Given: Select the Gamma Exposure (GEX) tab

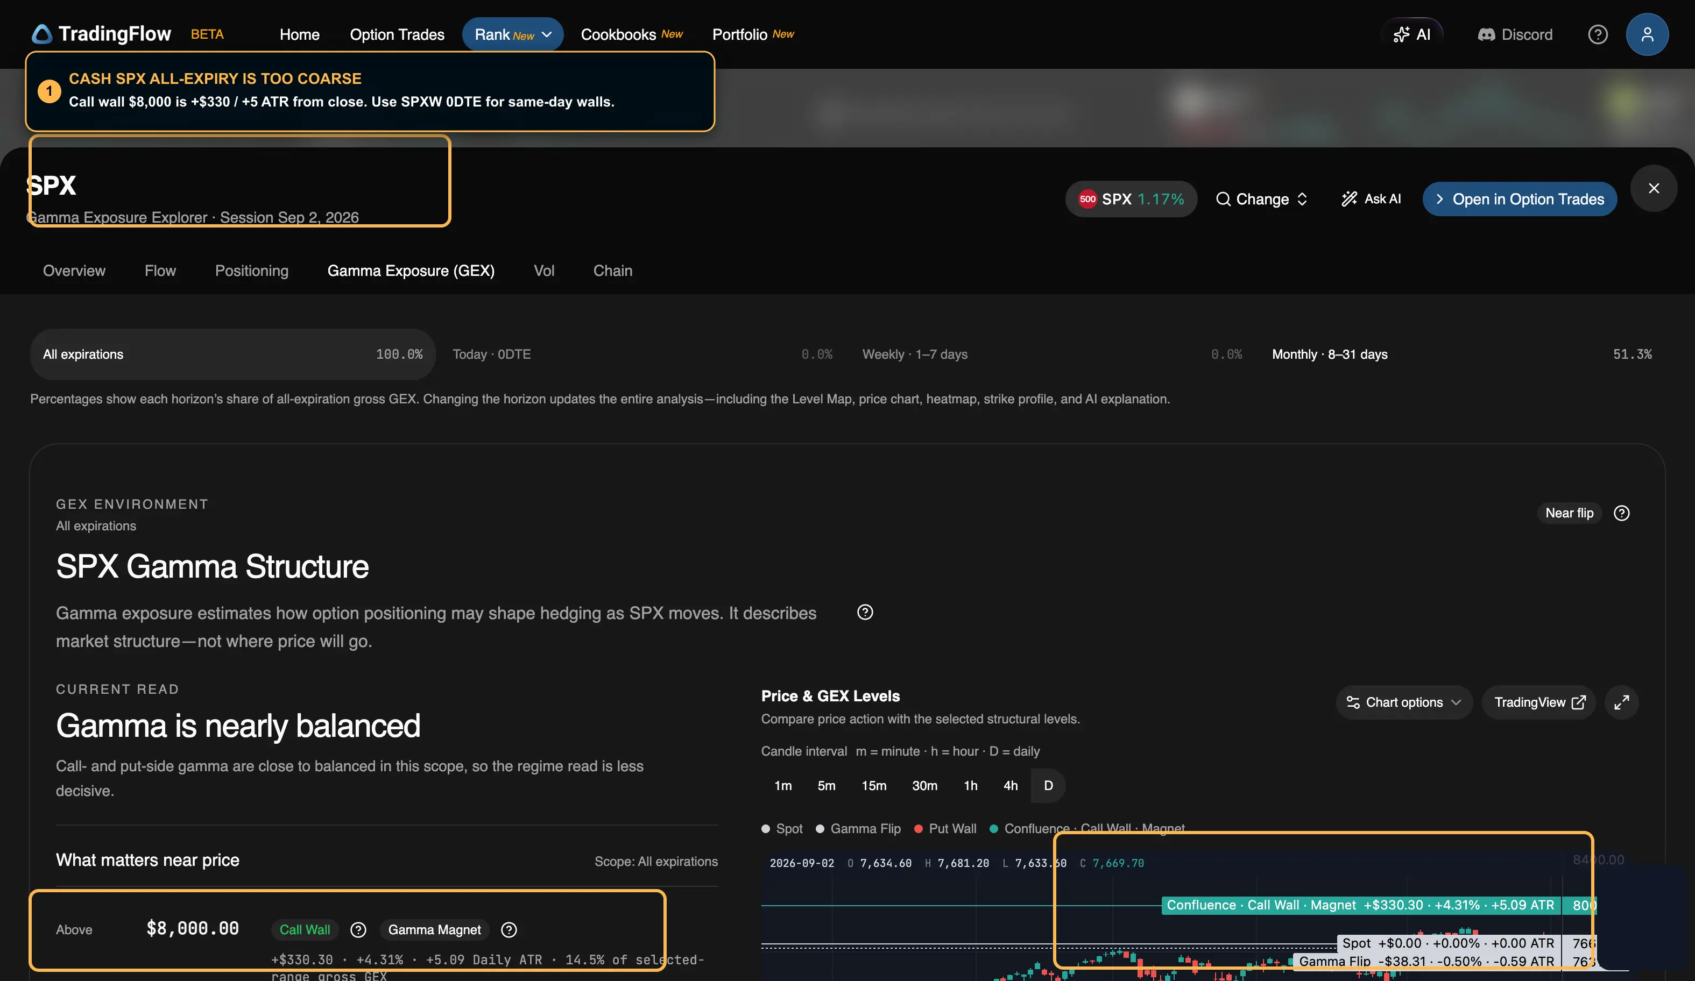Looking at the screenshot, I should coord(411,271).
